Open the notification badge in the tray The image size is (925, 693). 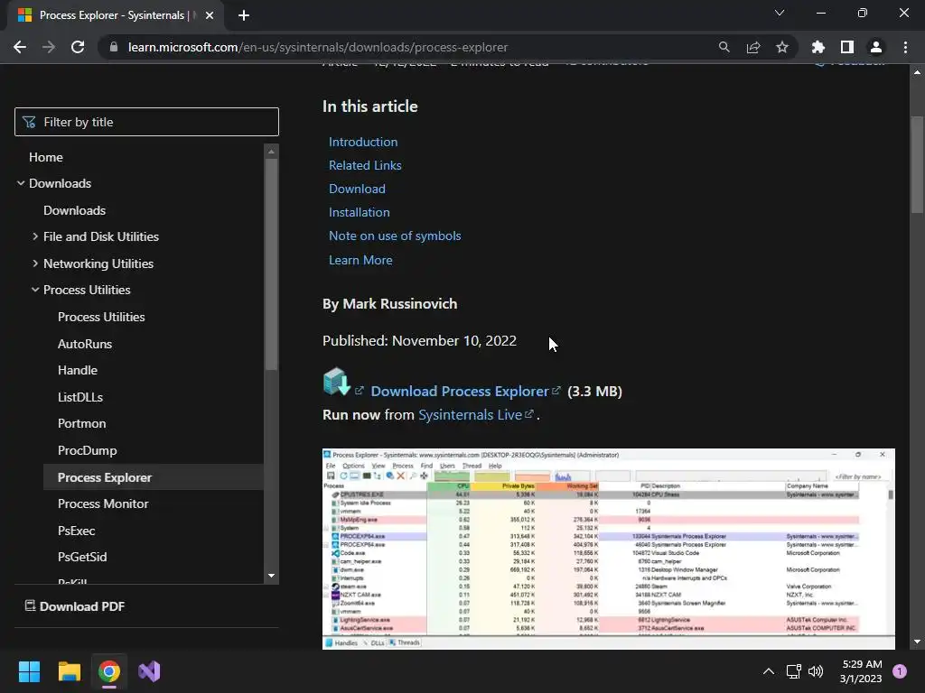(x=900, y=670)
